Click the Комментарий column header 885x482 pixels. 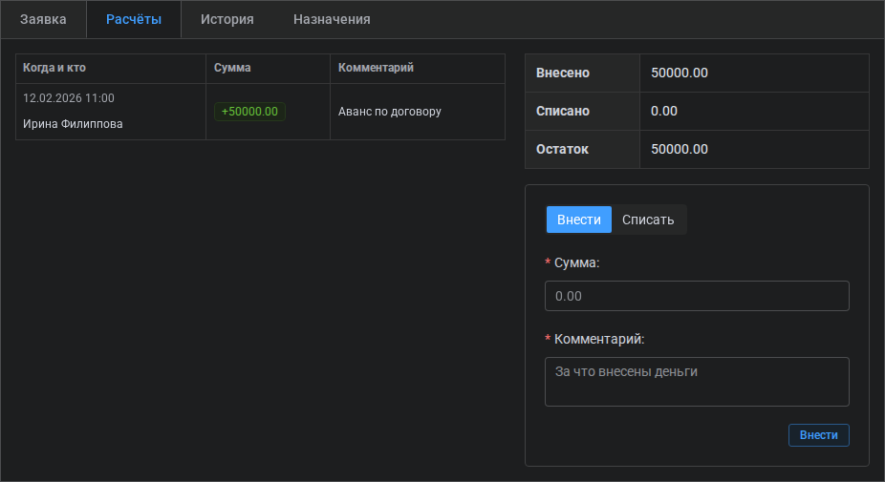(x=417, y=68)
